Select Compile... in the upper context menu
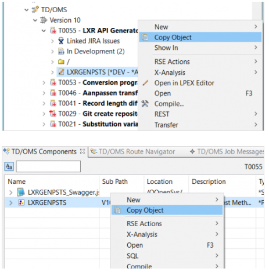The image size is (269, 272). coord(169,104)
